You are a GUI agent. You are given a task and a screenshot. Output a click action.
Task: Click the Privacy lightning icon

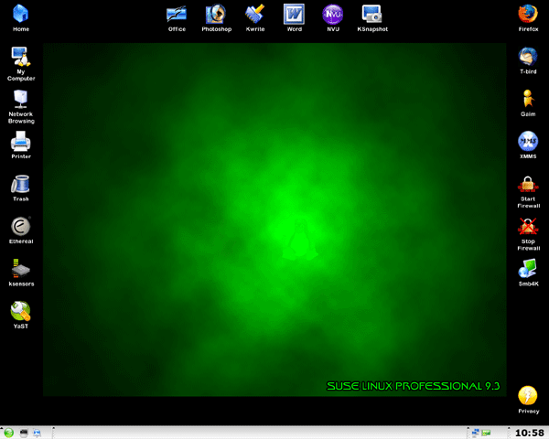pos(528,396)
